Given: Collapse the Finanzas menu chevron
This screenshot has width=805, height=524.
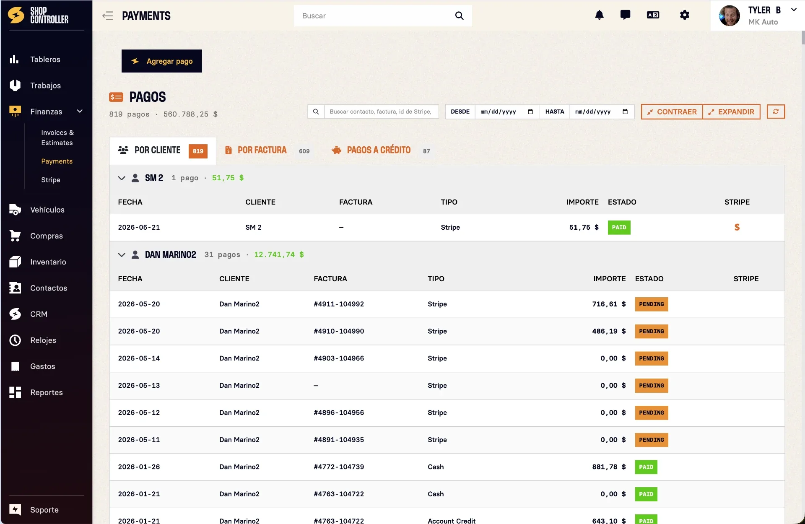Looking at the screenshot, I should click(80, 112).
